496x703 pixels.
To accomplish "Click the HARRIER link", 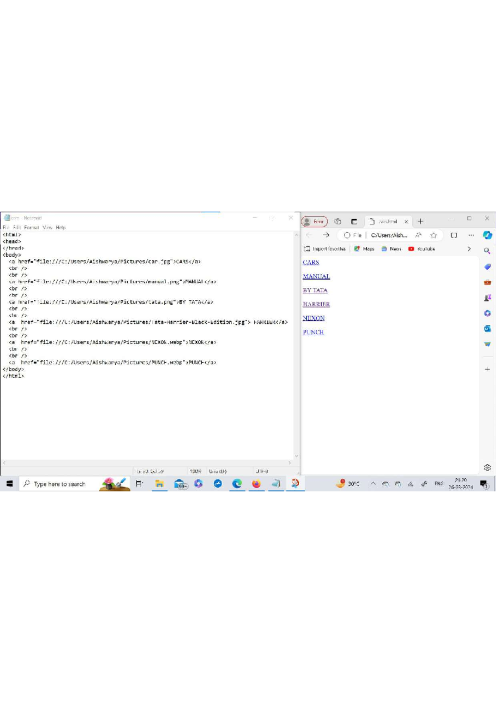I will pyautogui.click(x=316, y=304).
